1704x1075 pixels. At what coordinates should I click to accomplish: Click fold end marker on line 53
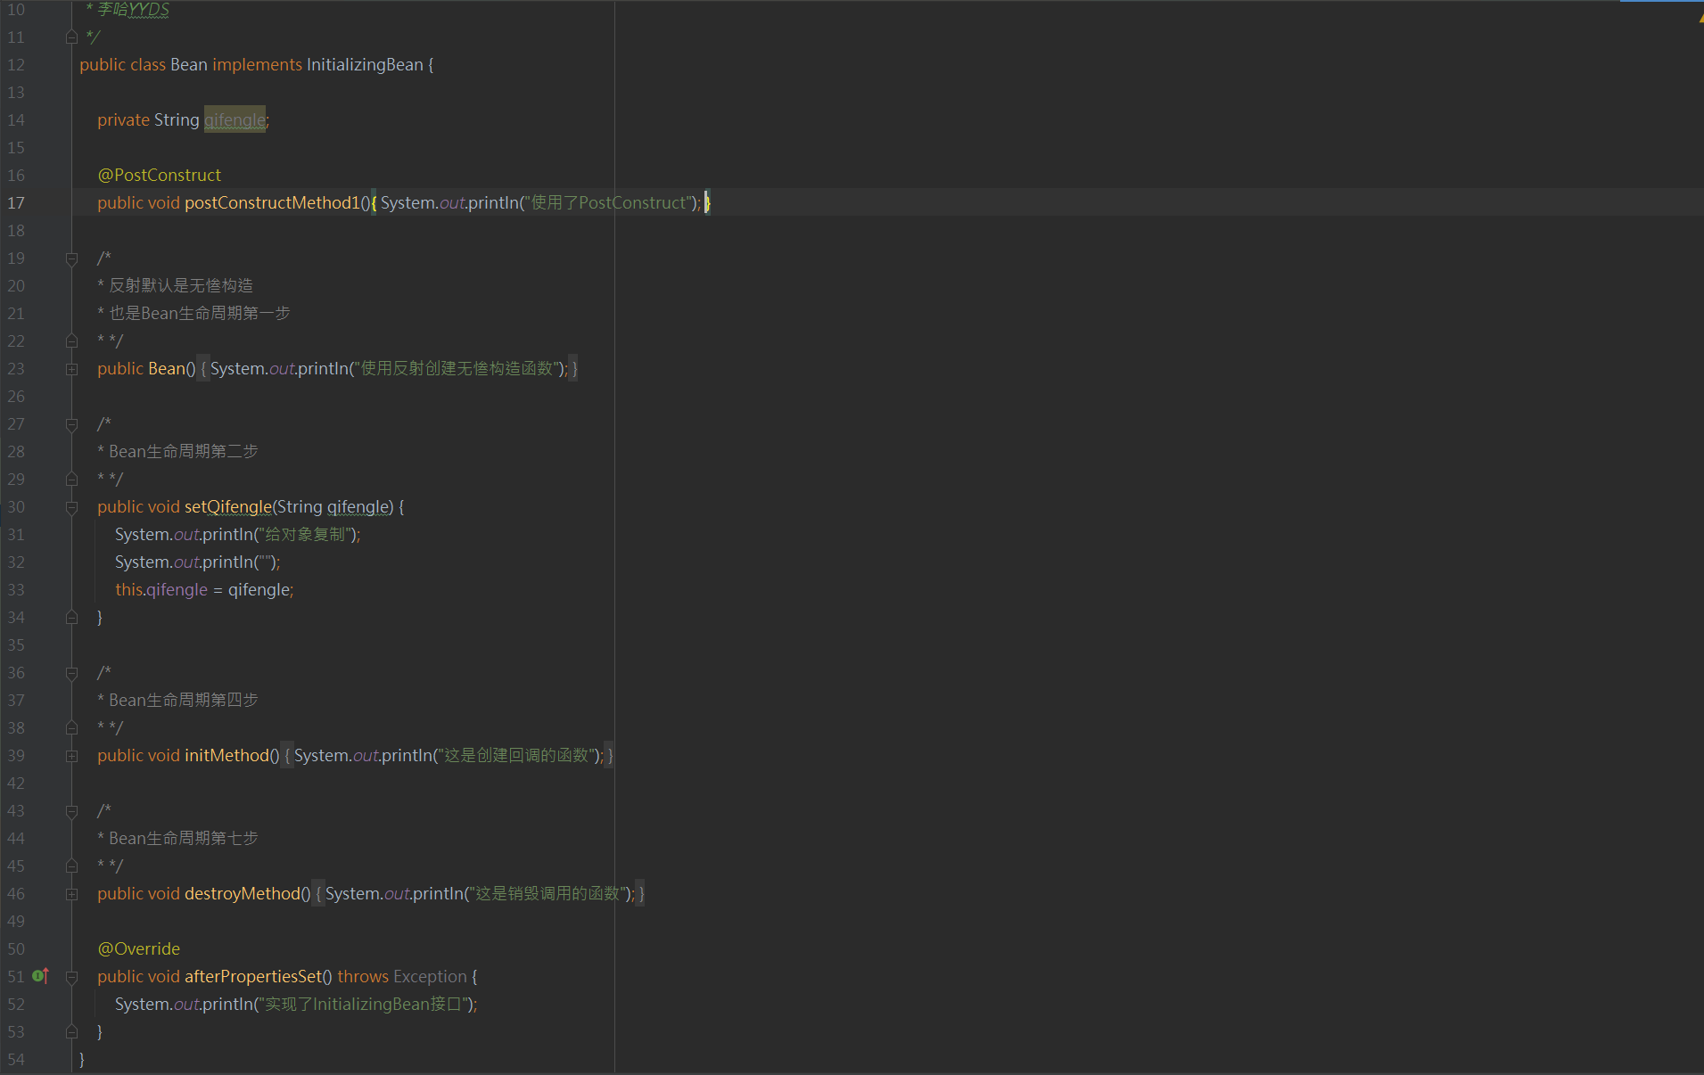pos(71,1031)
